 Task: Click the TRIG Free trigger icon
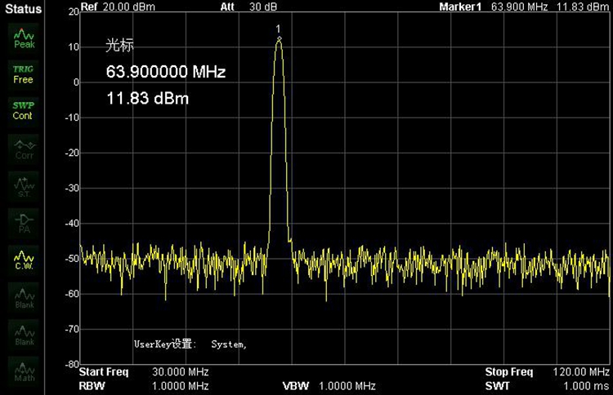click(24, 74)
